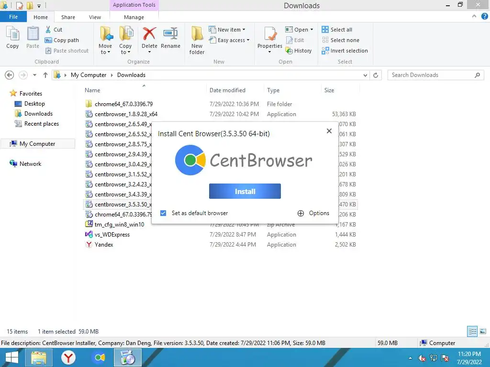Screen dimensions: 490x367
Task: Launch Yandex browser from taskbar
Action: click(x=68, y=357)
